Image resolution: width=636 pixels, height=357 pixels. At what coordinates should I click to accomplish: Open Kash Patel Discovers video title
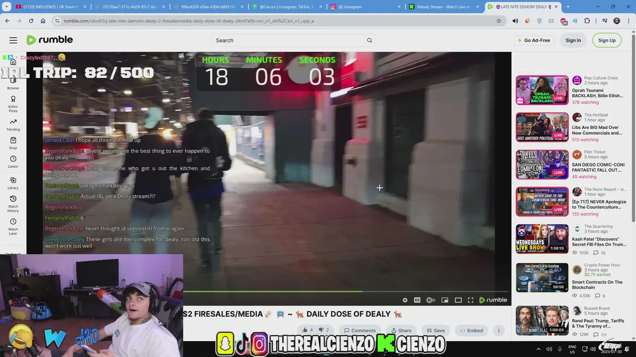point(599,241)
